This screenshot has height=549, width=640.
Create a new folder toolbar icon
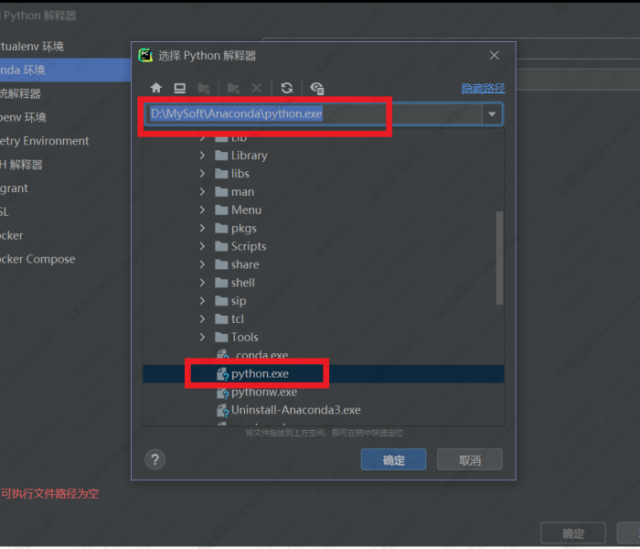(x=233, y=88)
